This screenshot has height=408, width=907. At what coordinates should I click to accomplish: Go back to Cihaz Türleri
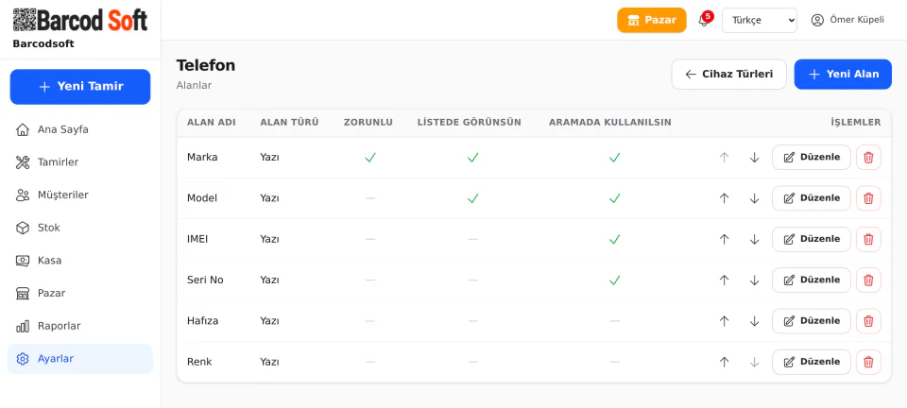728,75
